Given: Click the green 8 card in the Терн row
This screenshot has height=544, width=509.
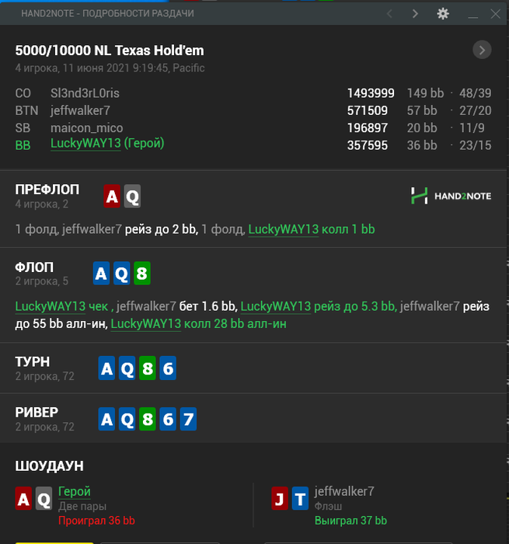Looking at the screenshot, I should [x=148, y=368].
